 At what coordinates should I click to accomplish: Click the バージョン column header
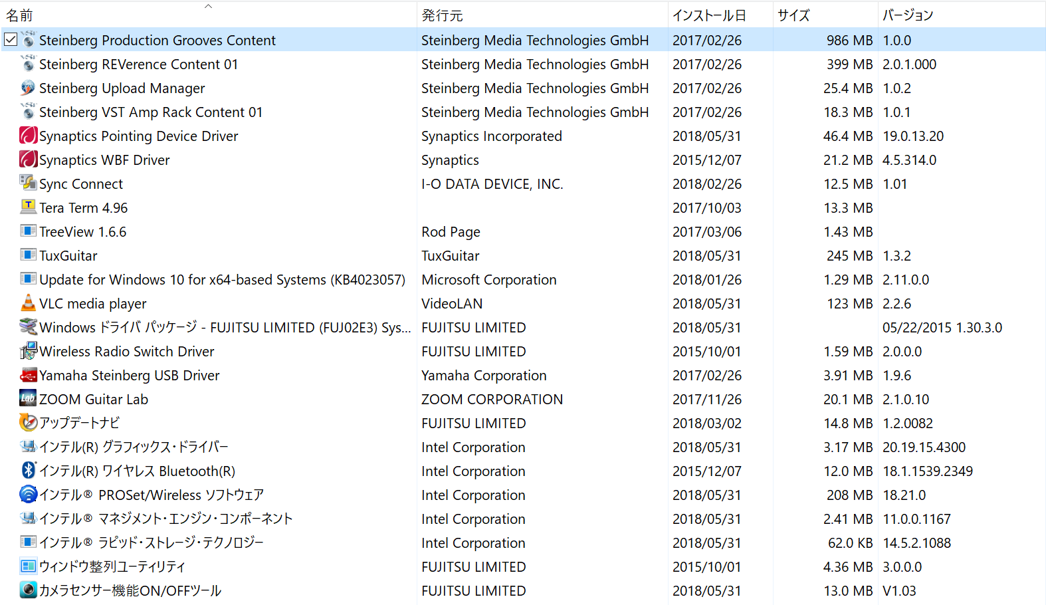point(908,15)
